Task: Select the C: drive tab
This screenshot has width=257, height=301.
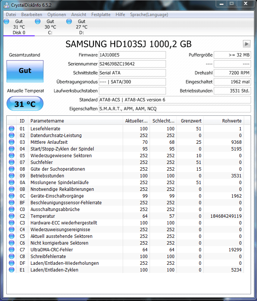Action: tap(50, 27)
